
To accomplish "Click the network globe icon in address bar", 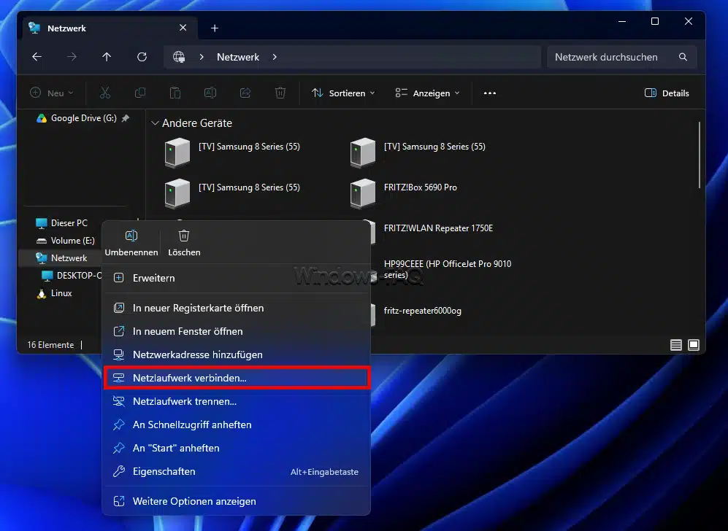I will click(179, 57).
